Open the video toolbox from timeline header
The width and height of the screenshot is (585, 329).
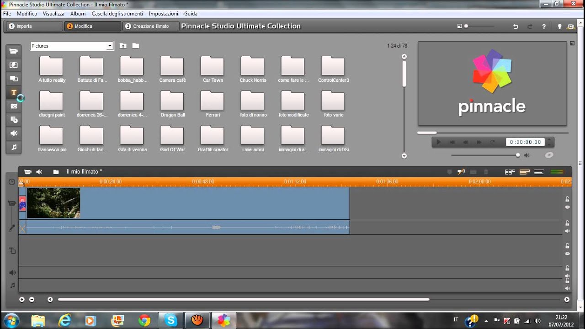coord(27,172)
